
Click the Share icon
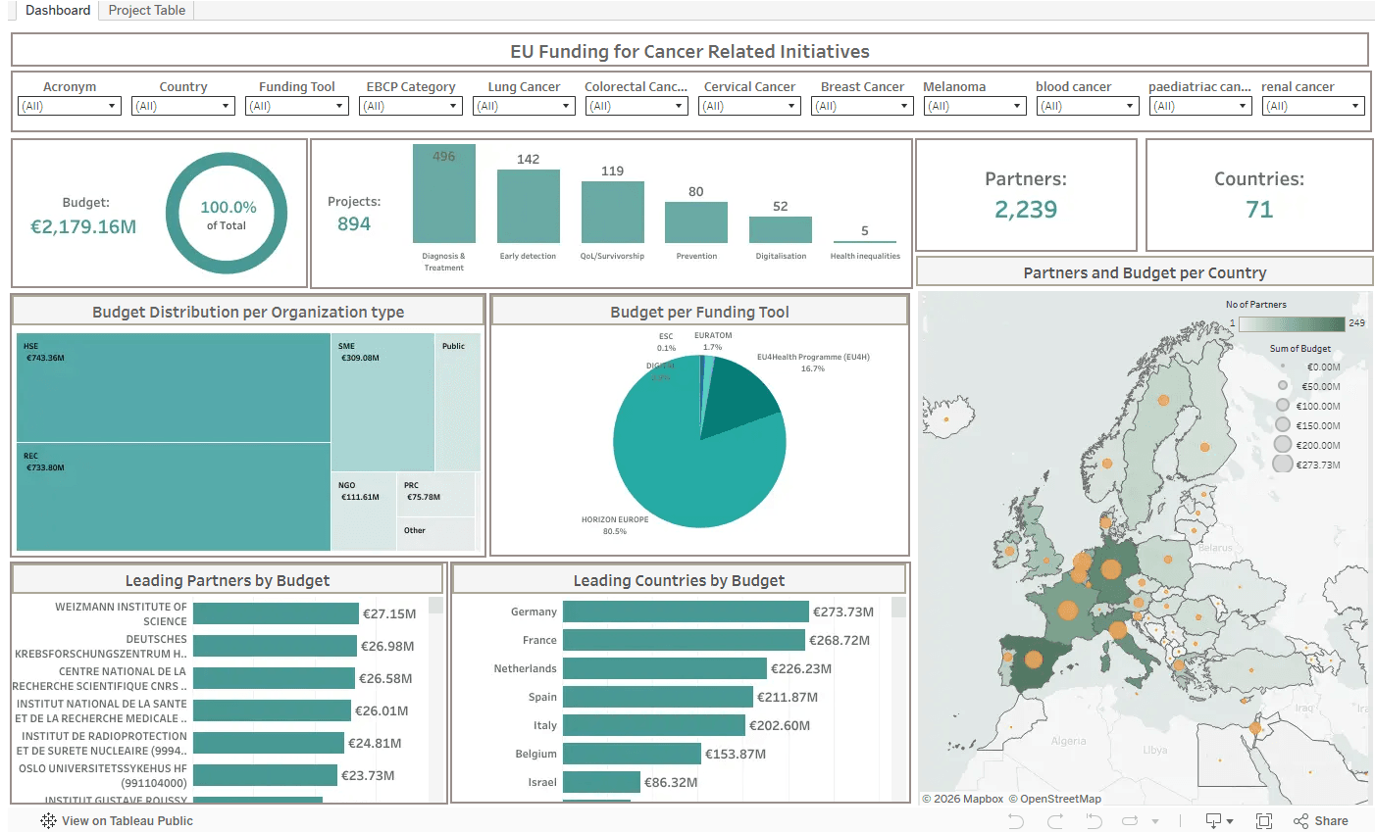pyautogui.click(x=1320, y=821)
